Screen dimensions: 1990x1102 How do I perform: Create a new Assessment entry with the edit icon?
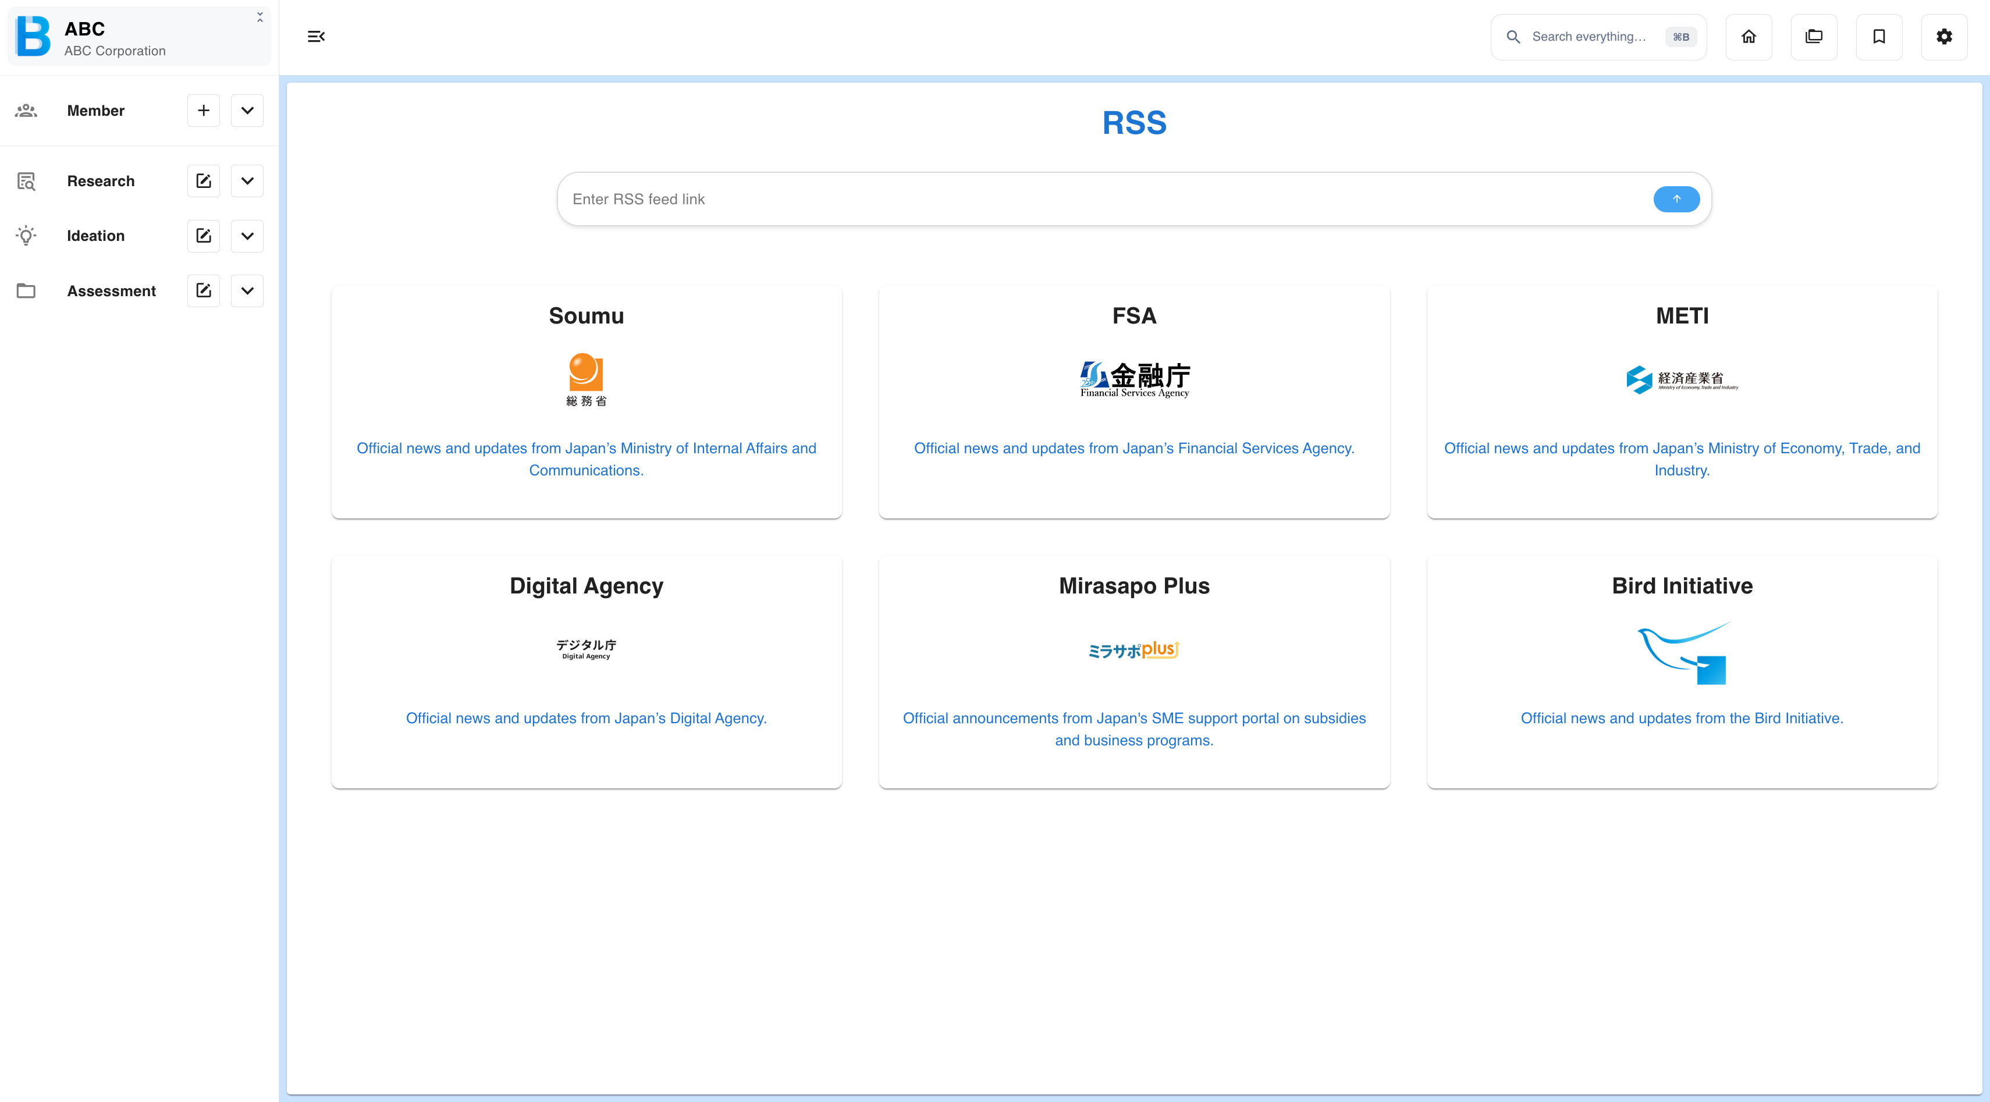pos(203,290)
